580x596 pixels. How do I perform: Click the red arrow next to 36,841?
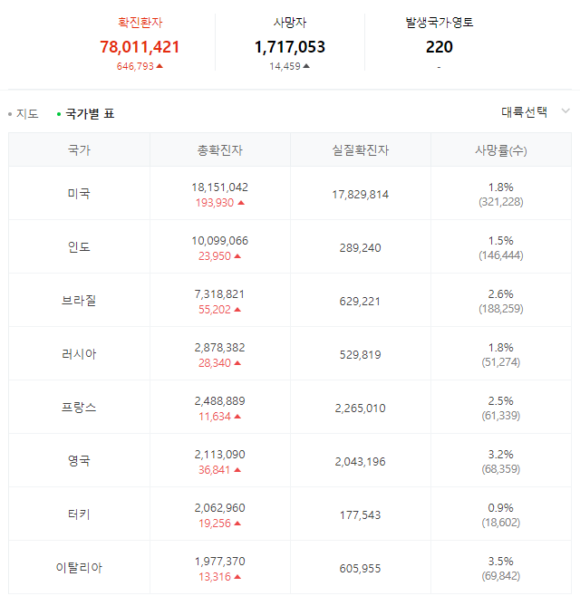[x=237, y=470]
